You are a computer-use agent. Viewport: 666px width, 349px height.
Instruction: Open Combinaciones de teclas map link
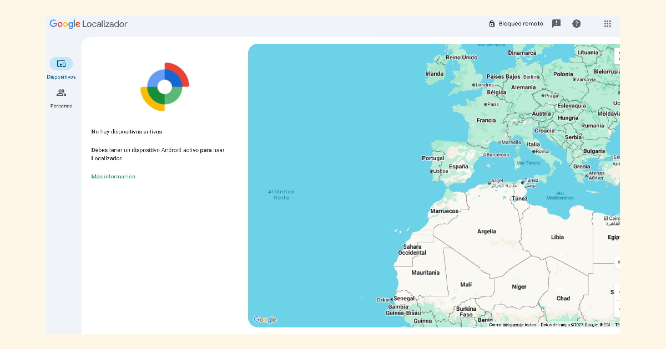[x=512, y=325]
